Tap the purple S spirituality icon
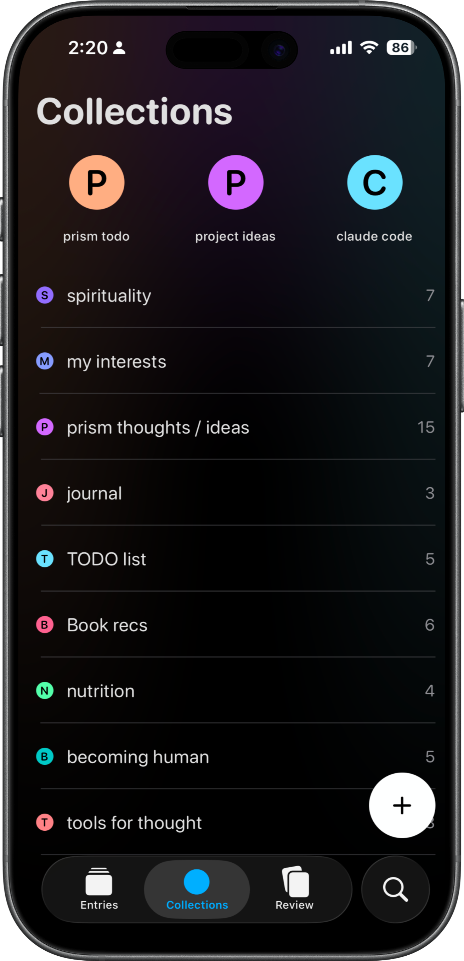The width and height of the screenshot is (464, 961). (x=45, y=296)
